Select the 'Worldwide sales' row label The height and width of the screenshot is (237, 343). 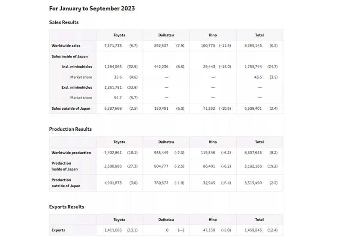pos(66,46)
